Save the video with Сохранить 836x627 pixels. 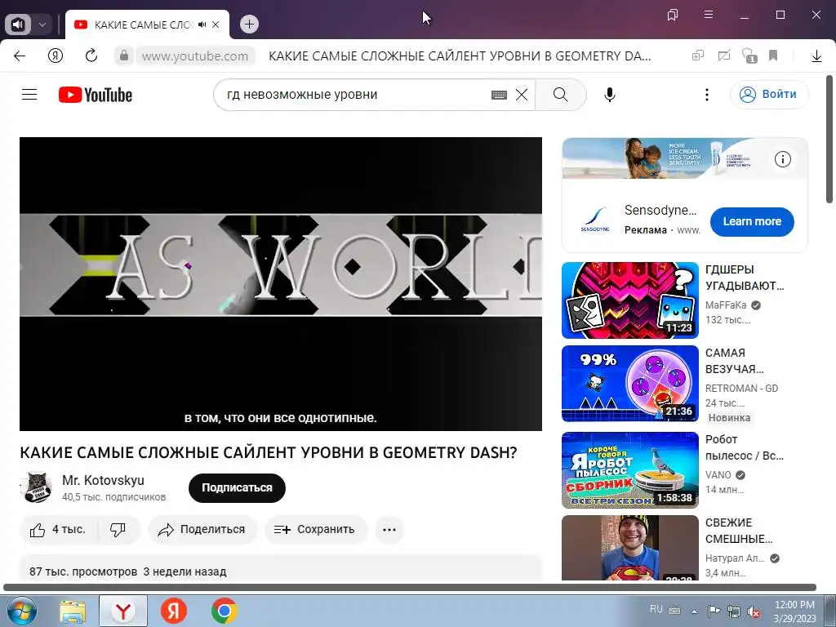tap(314, 529)
